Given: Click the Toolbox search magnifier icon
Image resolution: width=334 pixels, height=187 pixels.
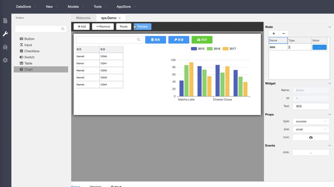Looking at the screenshot, I should coord(63,29).
